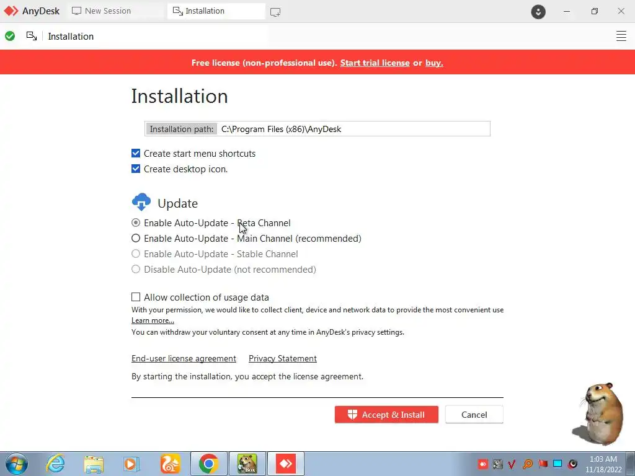Open the hamster Box app in taskbar

(x=247, y=464)
